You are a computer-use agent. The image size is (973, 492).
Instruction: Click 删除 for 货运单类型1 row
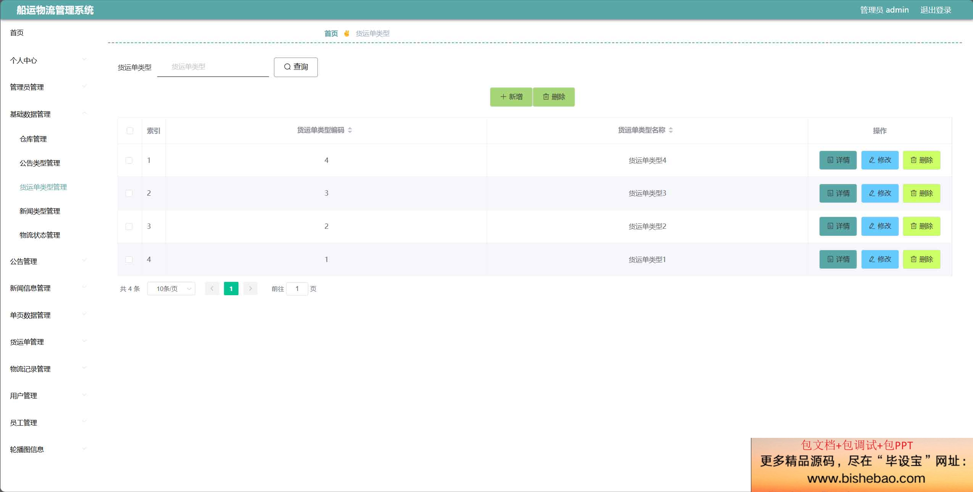[x=921, y=259]
